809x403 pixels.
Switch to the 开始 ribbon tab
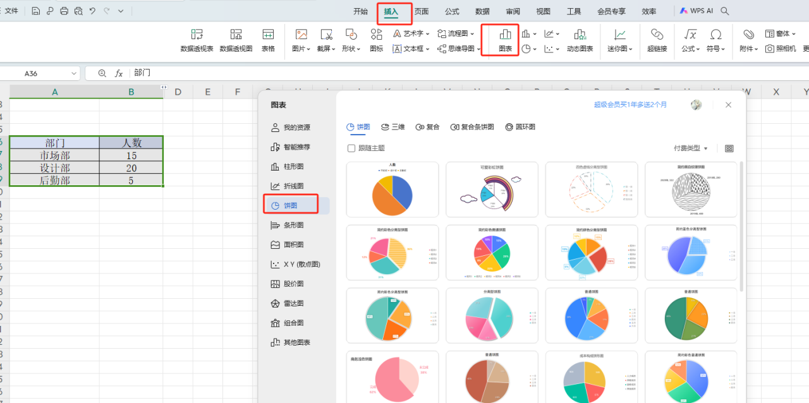pyautogui.click(x=360, y=11)
